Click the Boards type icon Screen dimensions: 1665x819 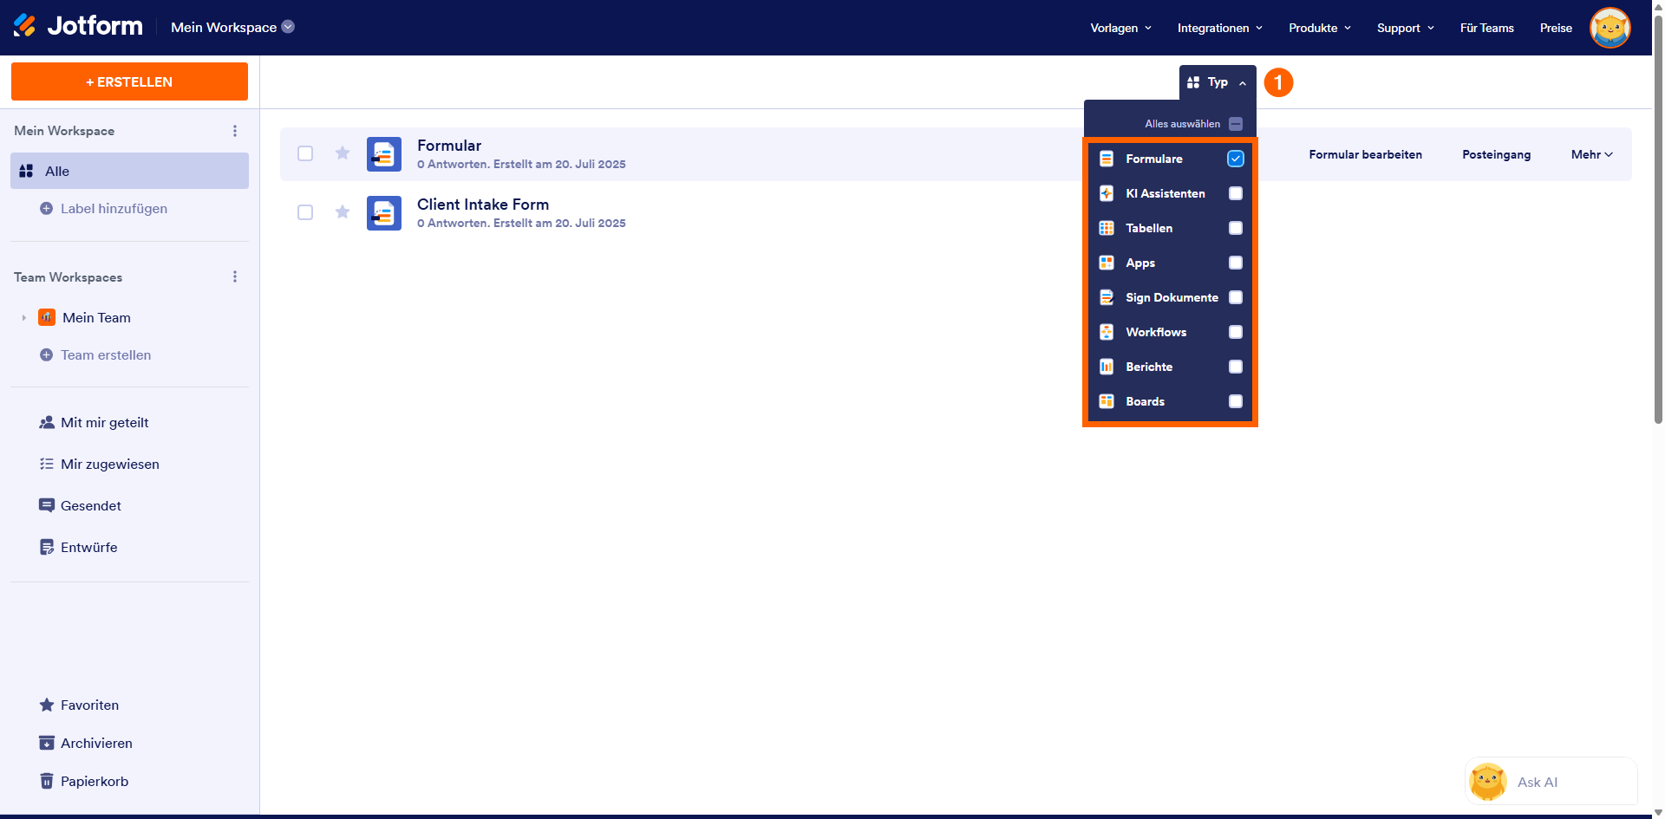(1107, 401)
